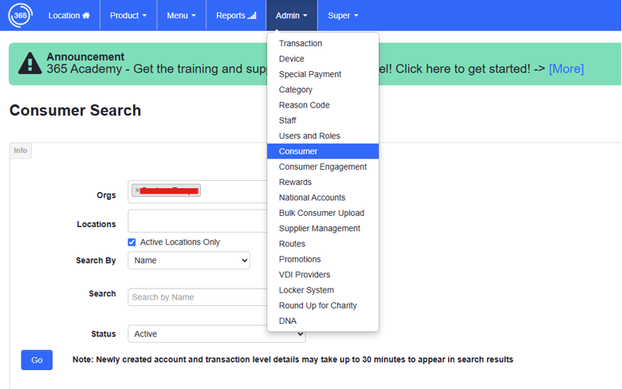Open the Search By dropdown
The width and height of the screenshot is (622, 389).
pos(189,260)
